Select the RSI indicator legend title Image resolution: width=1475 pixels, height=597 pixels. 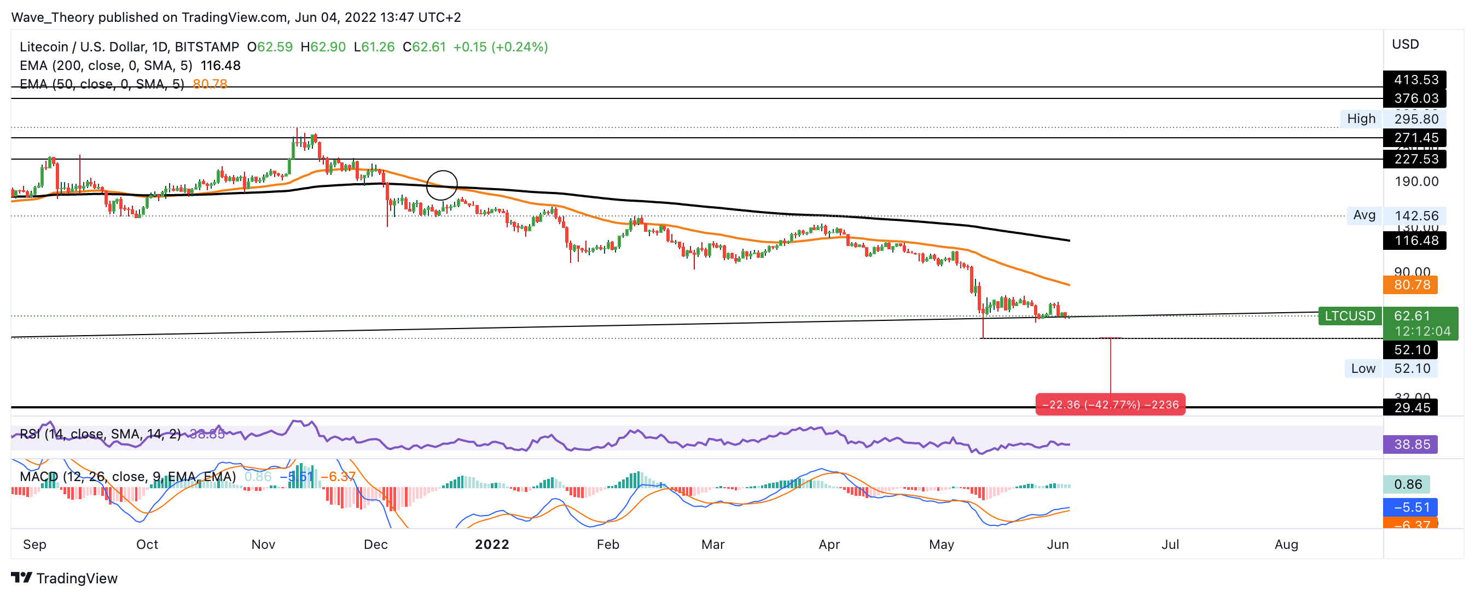click(x=100, y=434)
